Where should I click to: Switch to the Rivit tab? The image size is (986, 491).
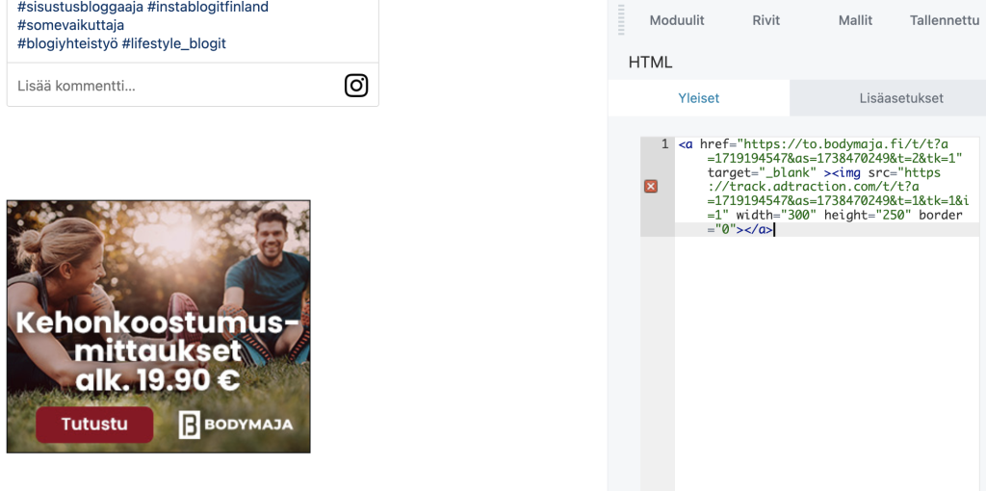tap(766, 20)
